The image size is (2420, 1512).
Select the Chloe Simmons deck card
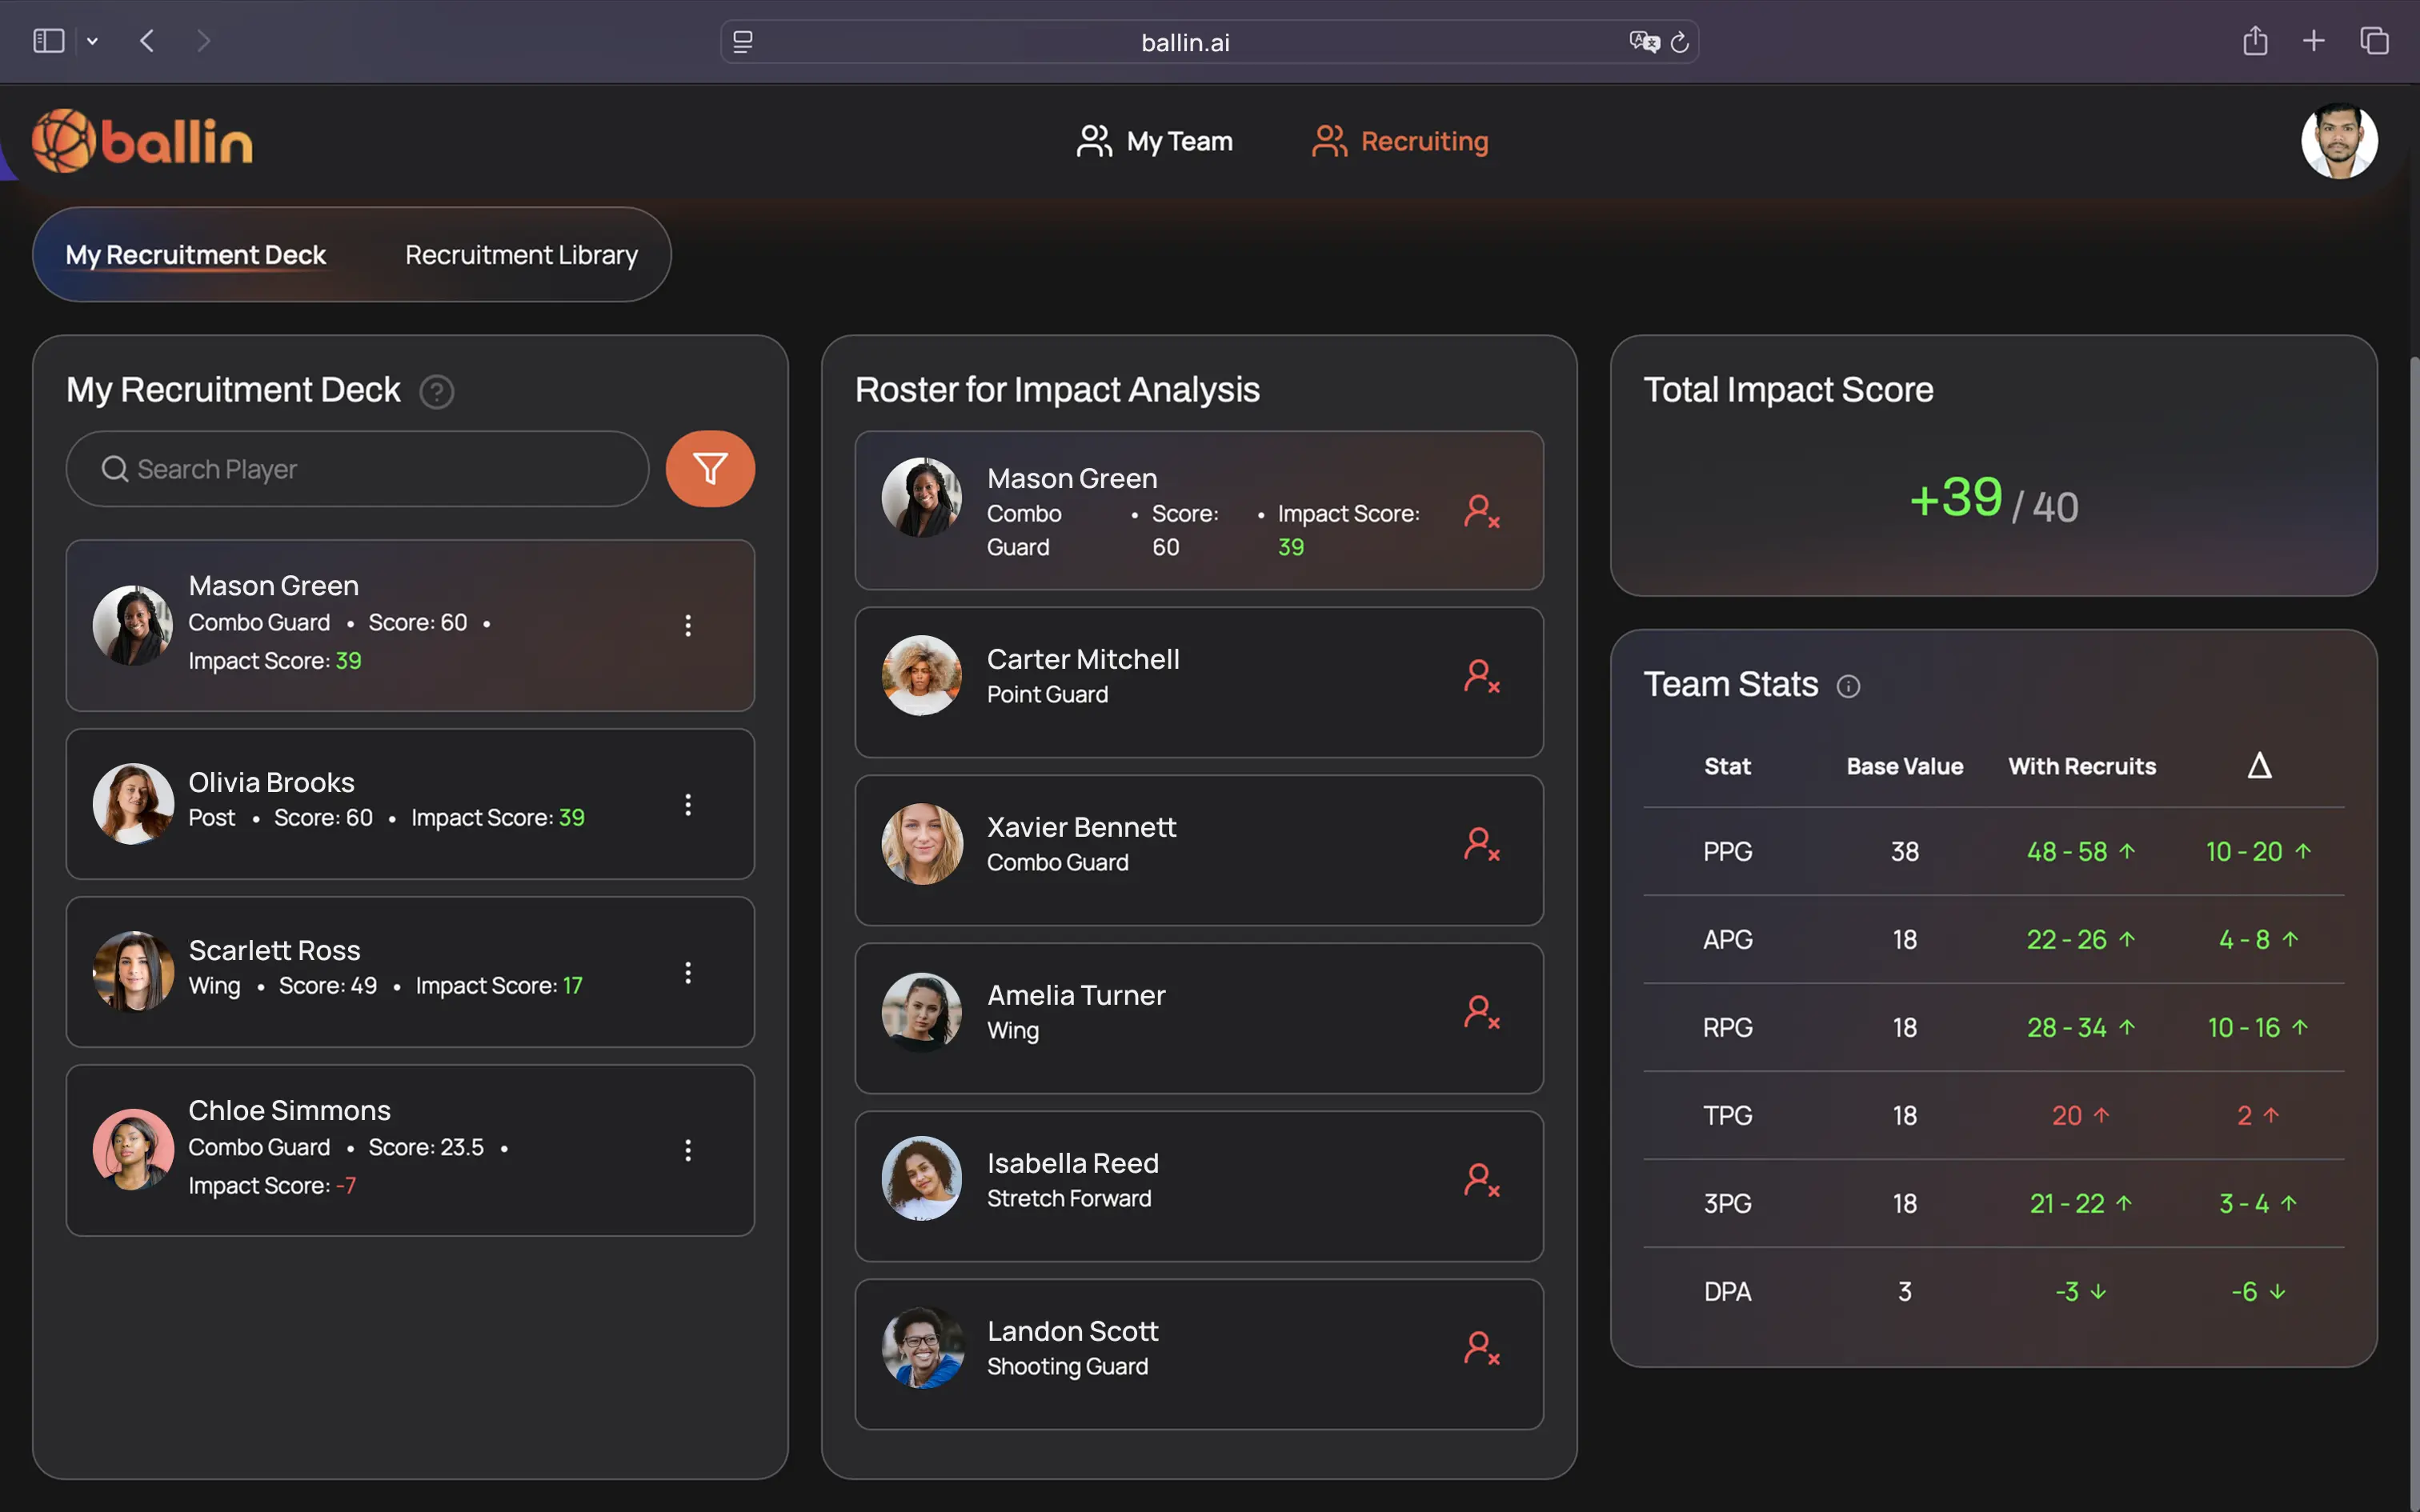(410, 1150)
